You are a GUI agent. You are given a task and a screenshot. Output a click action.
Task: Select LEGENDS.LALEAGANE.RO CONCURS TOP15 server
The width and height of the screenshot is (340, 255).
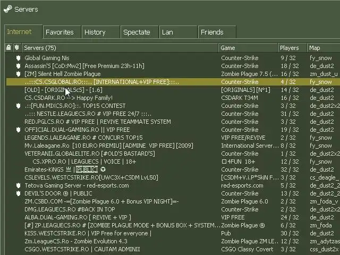173,138
